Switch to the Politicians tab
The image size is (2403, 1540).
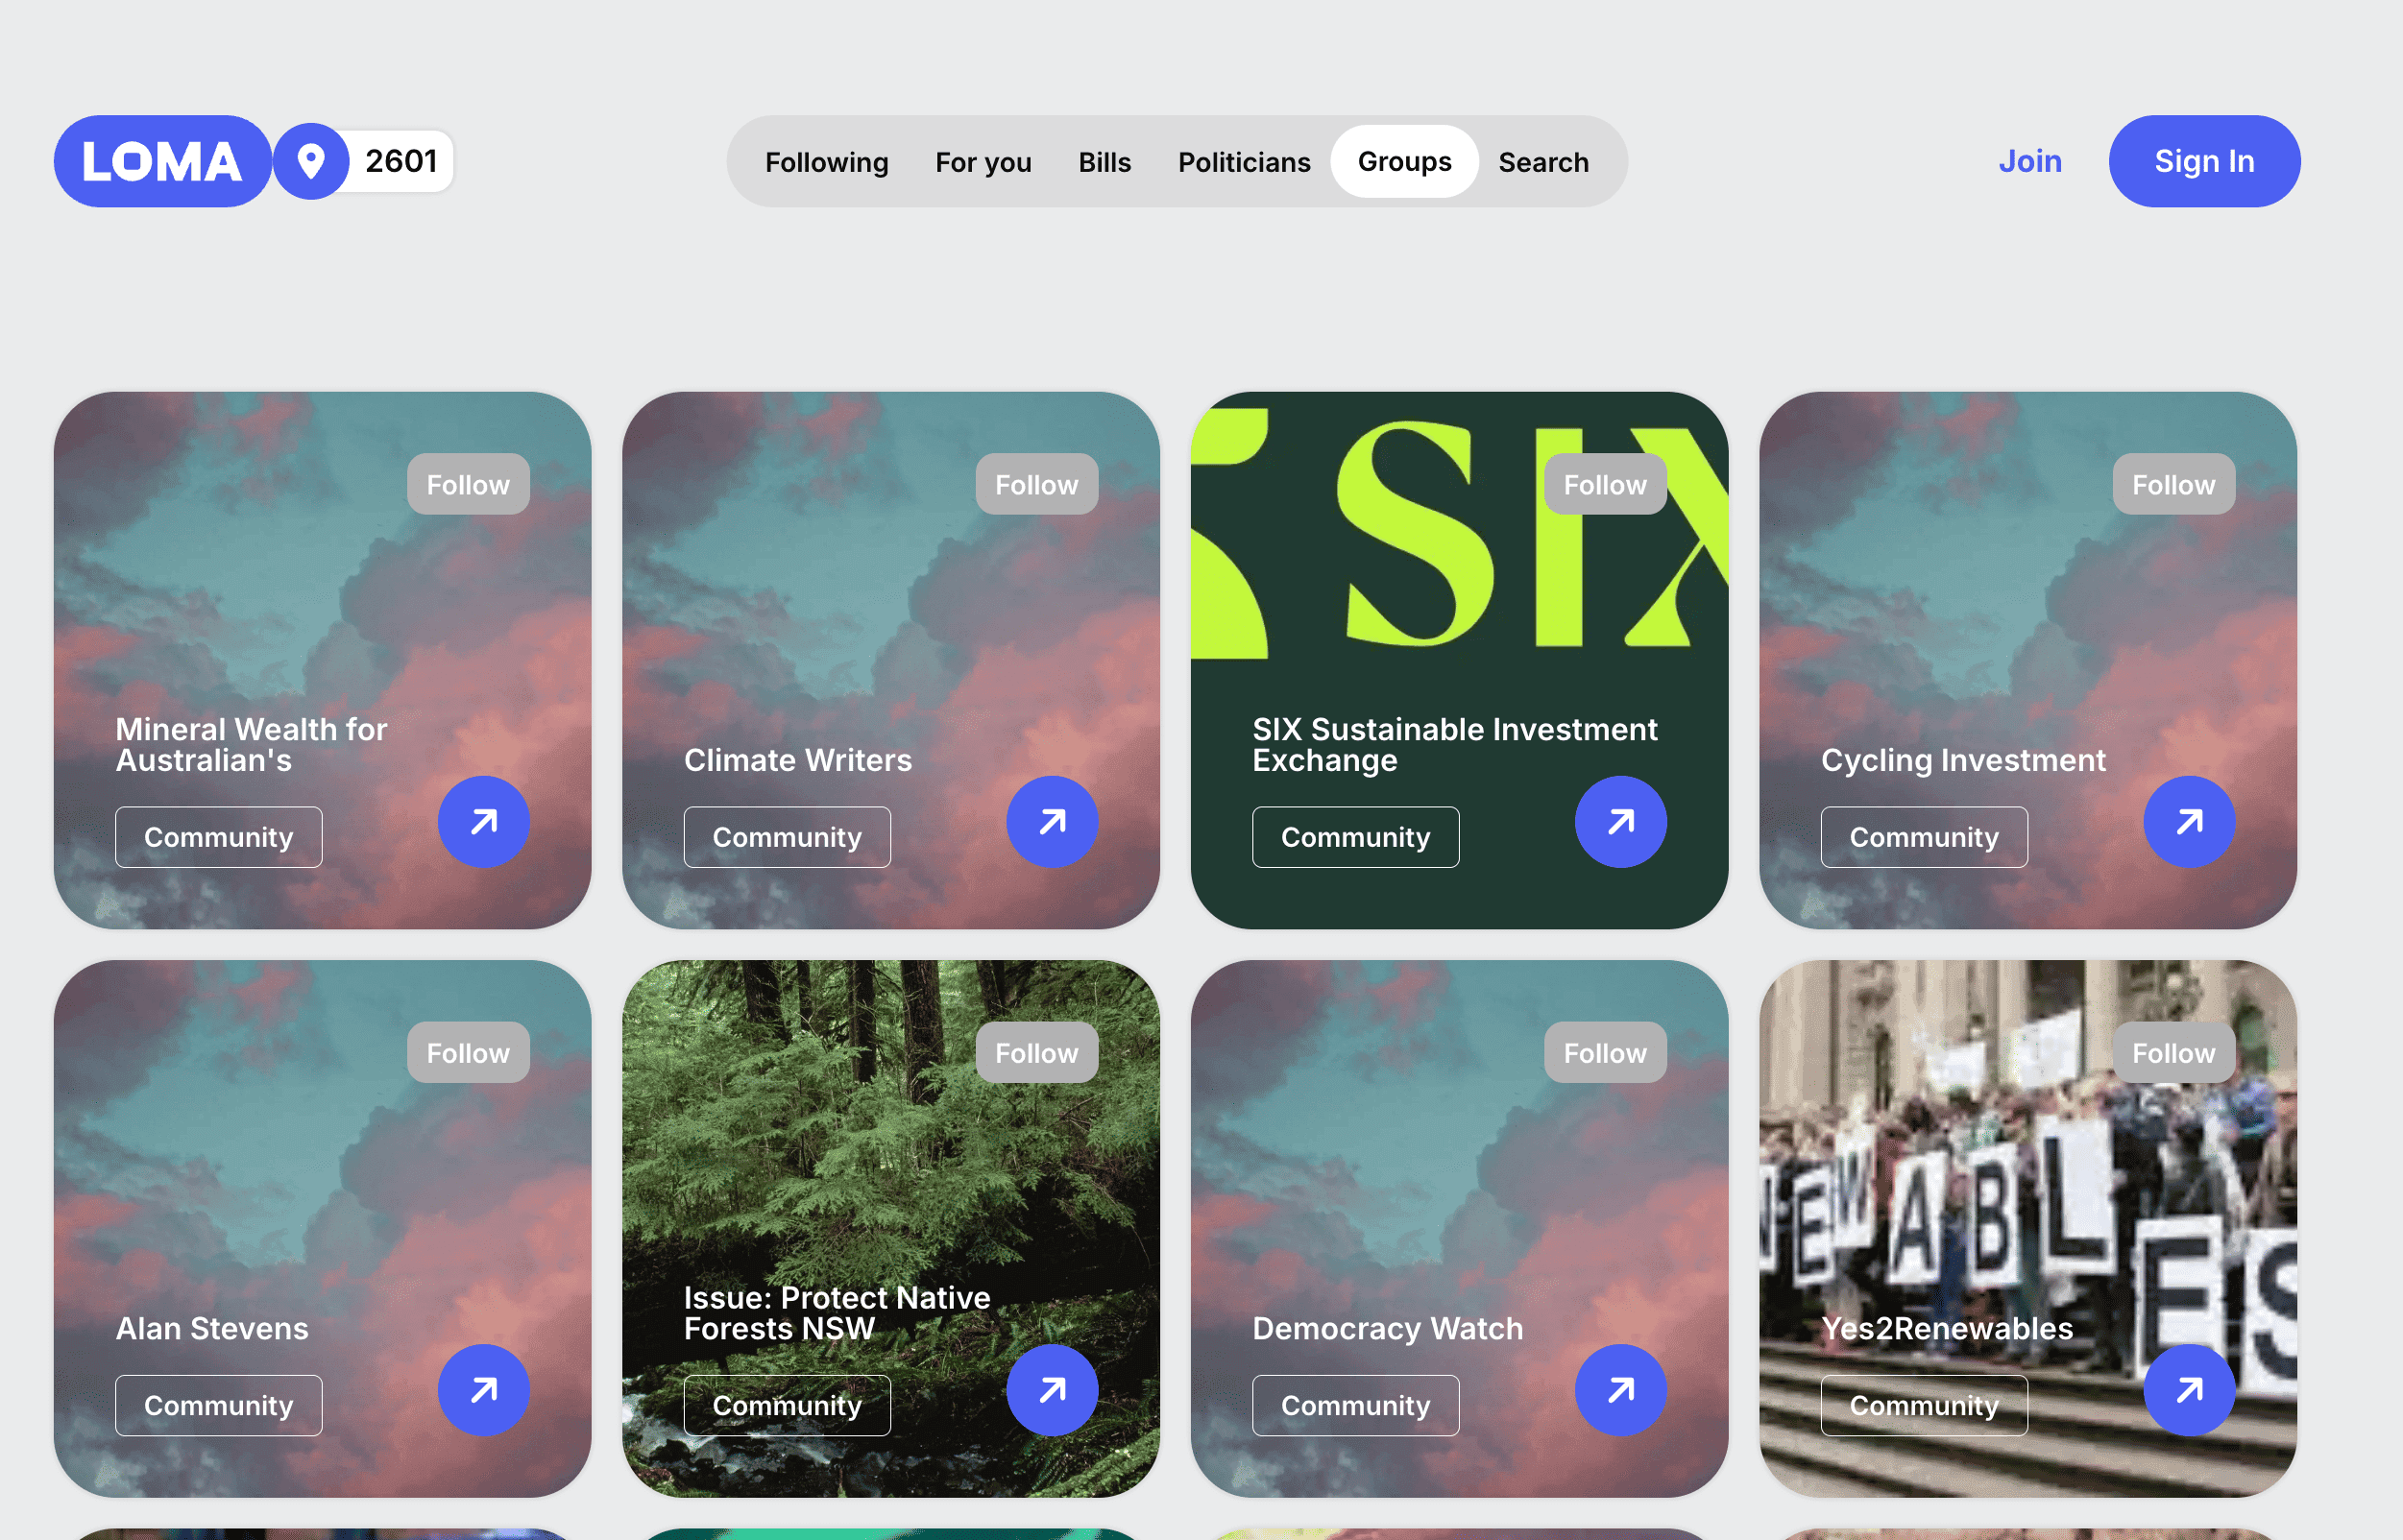pos(1244,162)
